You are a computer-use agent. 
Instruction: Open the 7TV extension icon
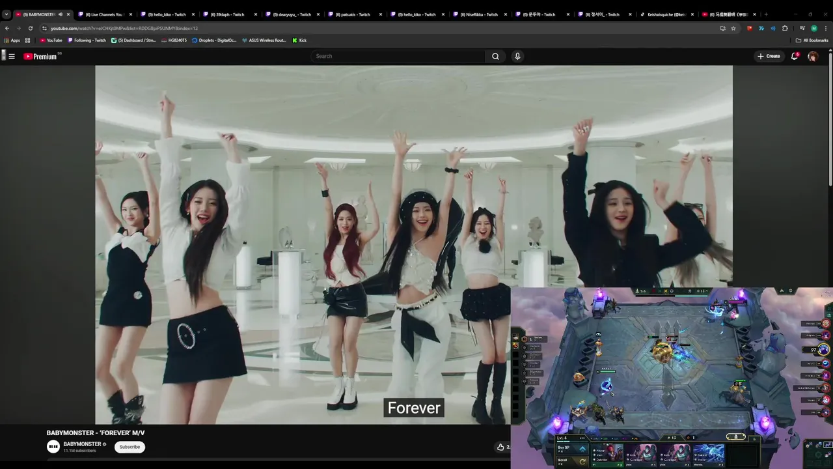[x=761, y=28]
